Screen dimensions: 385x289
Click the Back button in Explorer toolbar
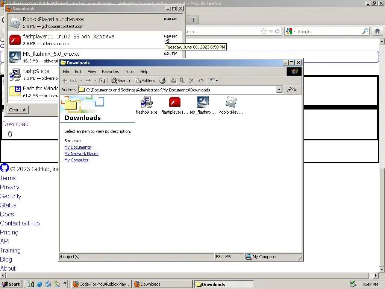click(70, 81)
